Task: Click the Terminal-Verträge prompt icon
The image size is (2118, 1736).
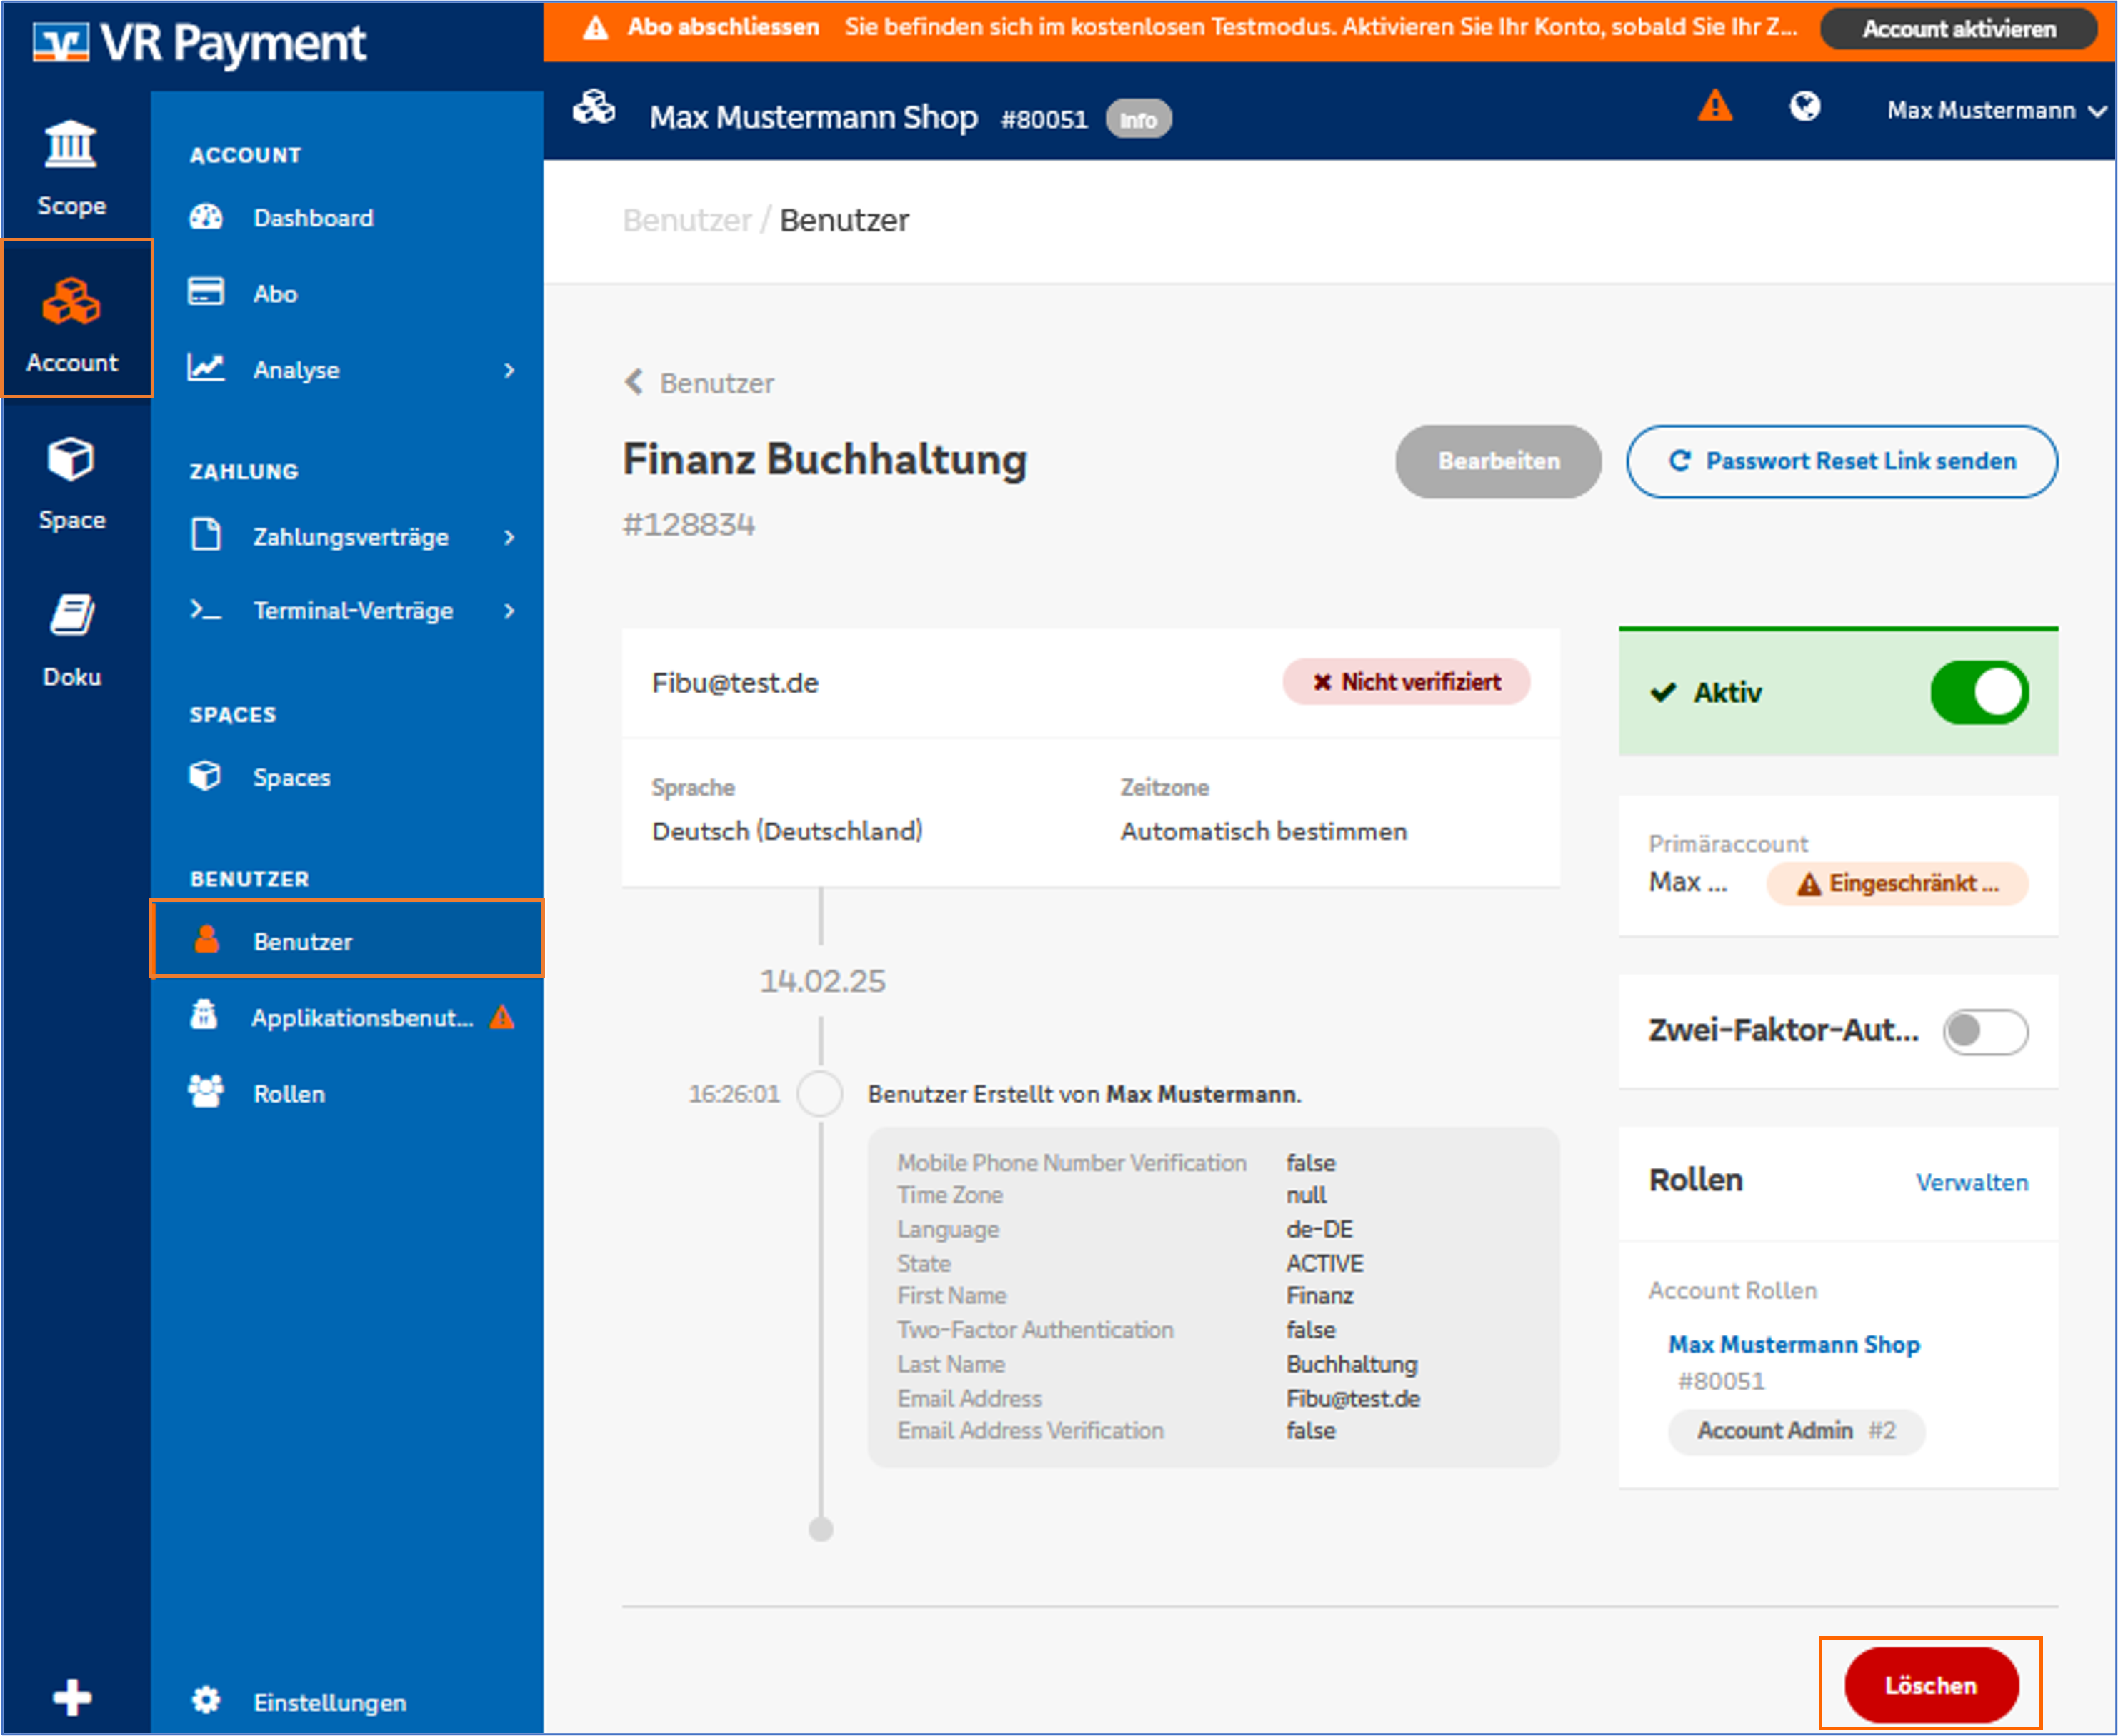Action: pos(206,609)
